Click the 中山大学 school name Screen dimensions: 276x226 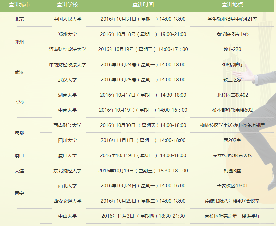[x=67, y=216]
